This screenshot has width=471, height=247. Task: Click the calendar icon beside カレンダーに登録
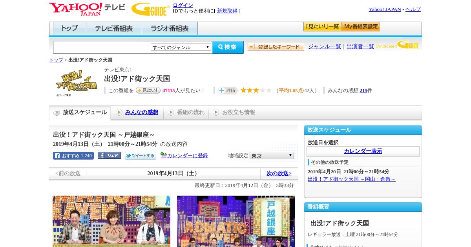click(x=164, y=155)
